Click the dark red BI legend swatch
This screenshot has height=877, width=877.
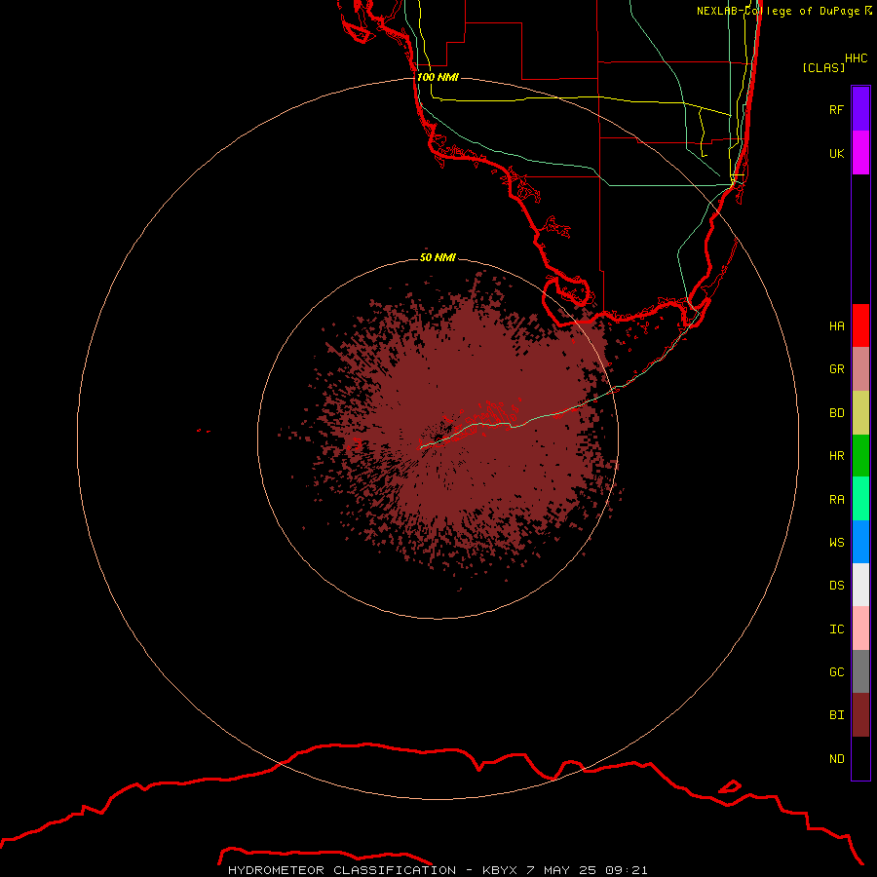[860, 715]
